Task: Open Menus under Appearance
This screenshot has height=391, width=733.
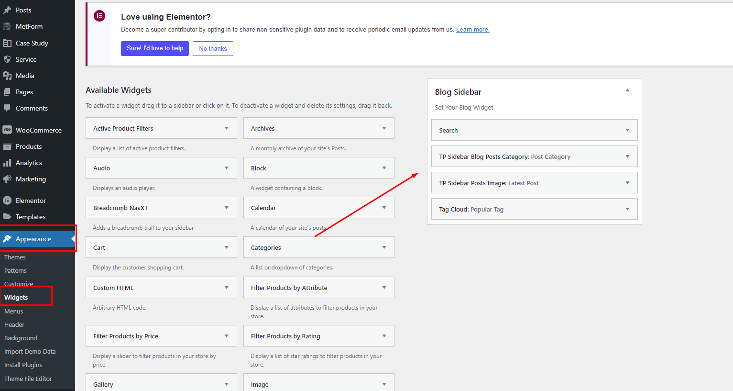Action: click(13, 311)
